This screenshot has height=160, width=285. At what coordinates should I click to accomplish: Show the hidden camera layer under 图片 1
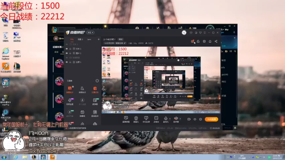click(67, 58)
